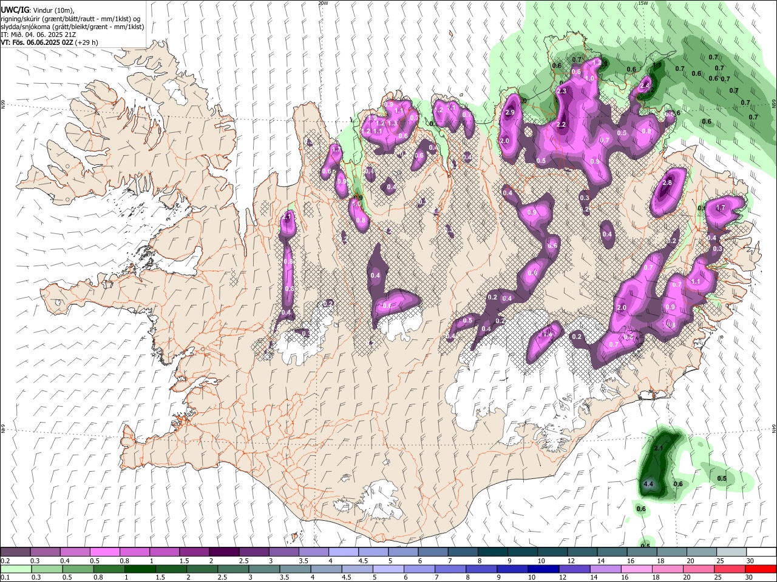Image resolution: width=777 pixels, height=582 pixels.
Task: Click the light pink 16 mm rain swatch
Action: (637, 569)
